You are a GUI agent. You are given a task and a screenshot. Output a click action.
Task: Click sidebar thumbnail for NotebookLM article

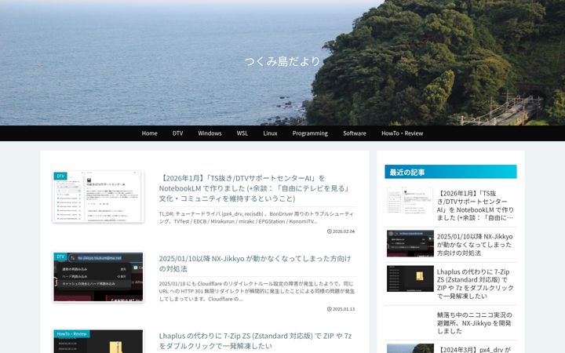[410, 200]
